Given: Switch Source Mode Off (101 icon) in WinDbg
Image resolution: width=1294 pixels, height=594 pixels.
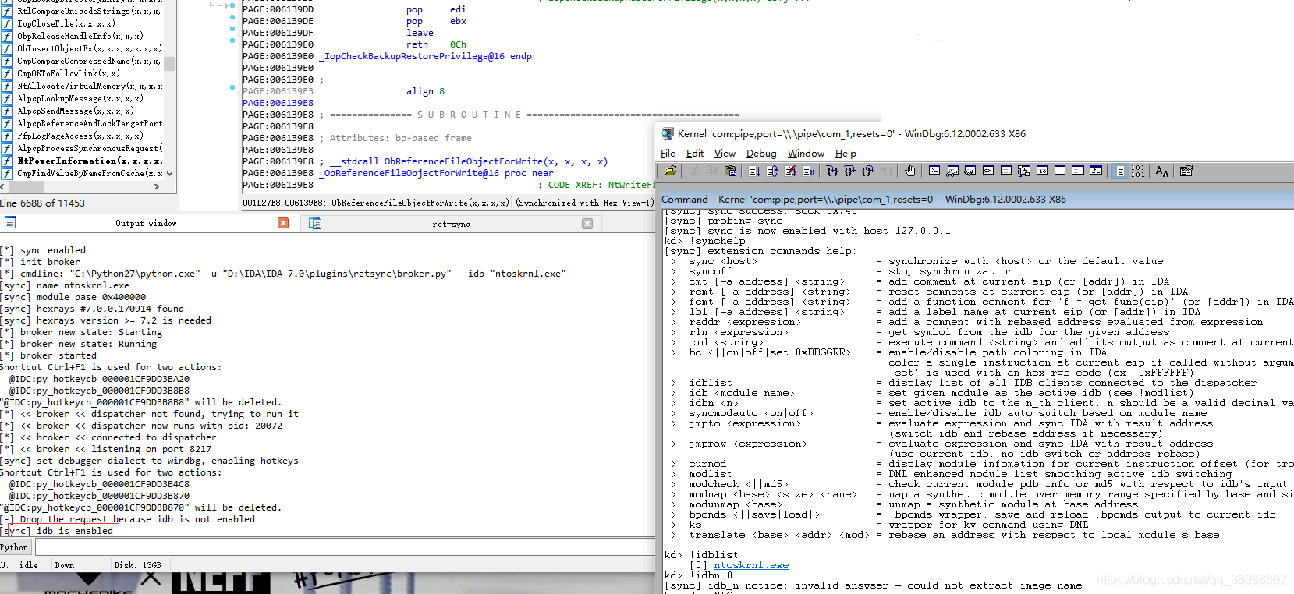Looking at the screenshot, I should pyautogui.click(x=1138, y=171).
